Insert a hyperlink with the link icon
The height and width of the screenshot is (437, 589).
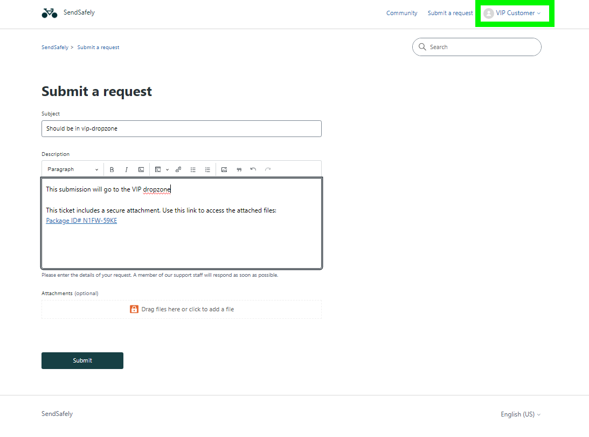(178, 169)
